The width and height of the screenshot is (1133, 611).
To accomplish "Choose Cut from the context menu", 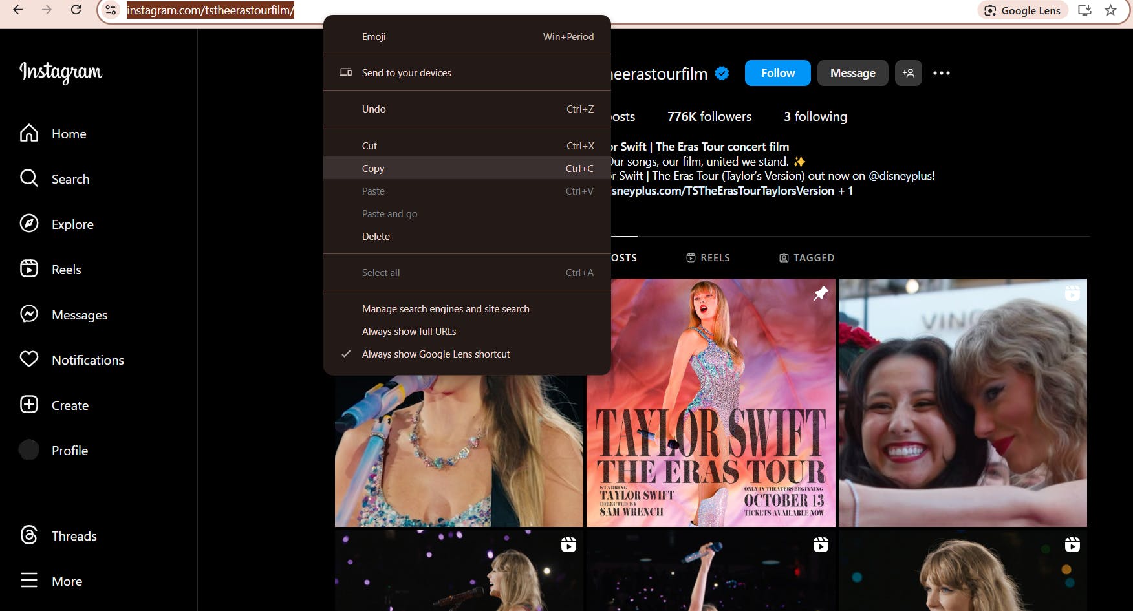I will pos(467,146).
